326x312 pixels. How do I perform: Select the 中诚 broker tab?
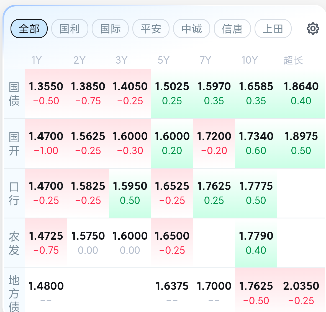(192, 29)
